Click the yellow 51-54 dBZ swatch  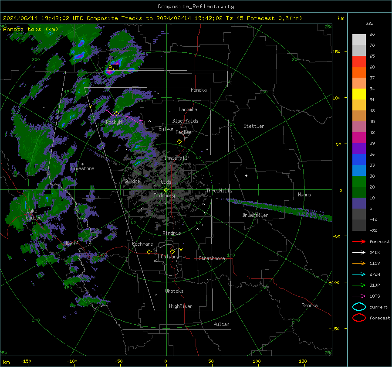[359, 94]
